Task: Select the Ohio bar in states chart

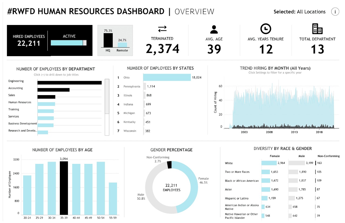Action: pos(167,77)
